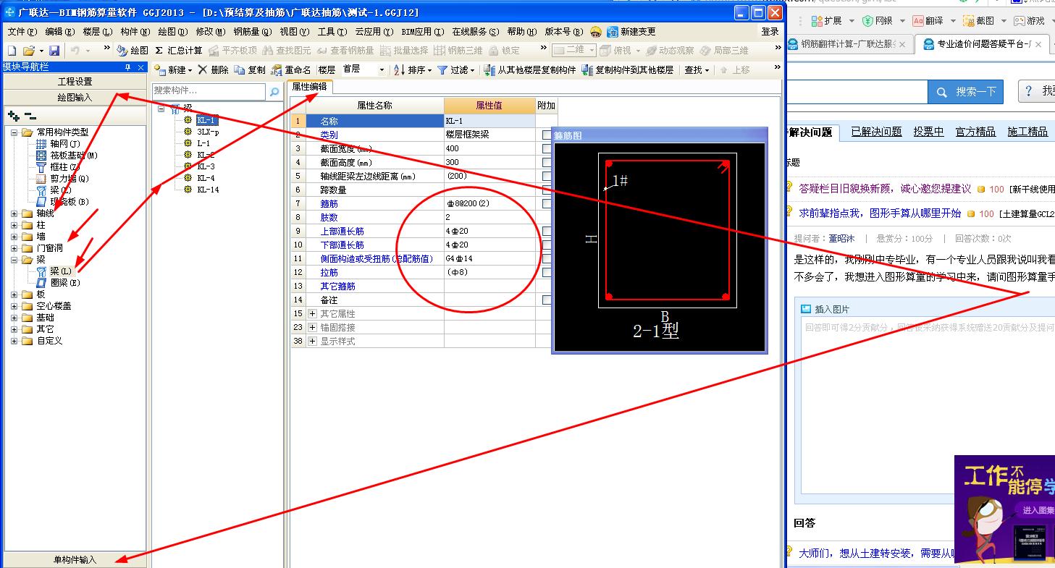
Task: Click the 单构件输入 navigation button
Action: pos(75,560)
